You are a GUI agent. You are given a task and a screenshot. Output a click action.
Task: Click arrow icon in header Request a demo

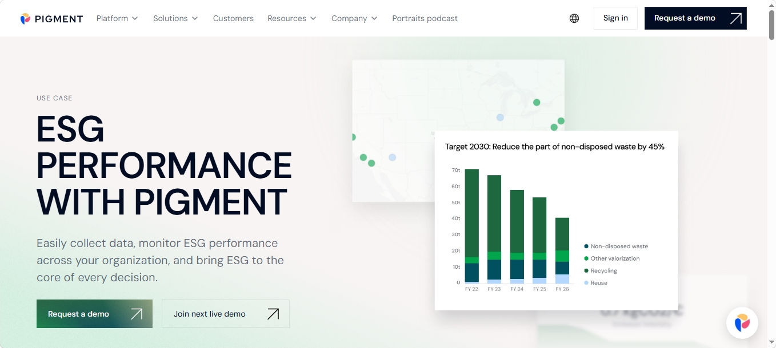point(735,18)
